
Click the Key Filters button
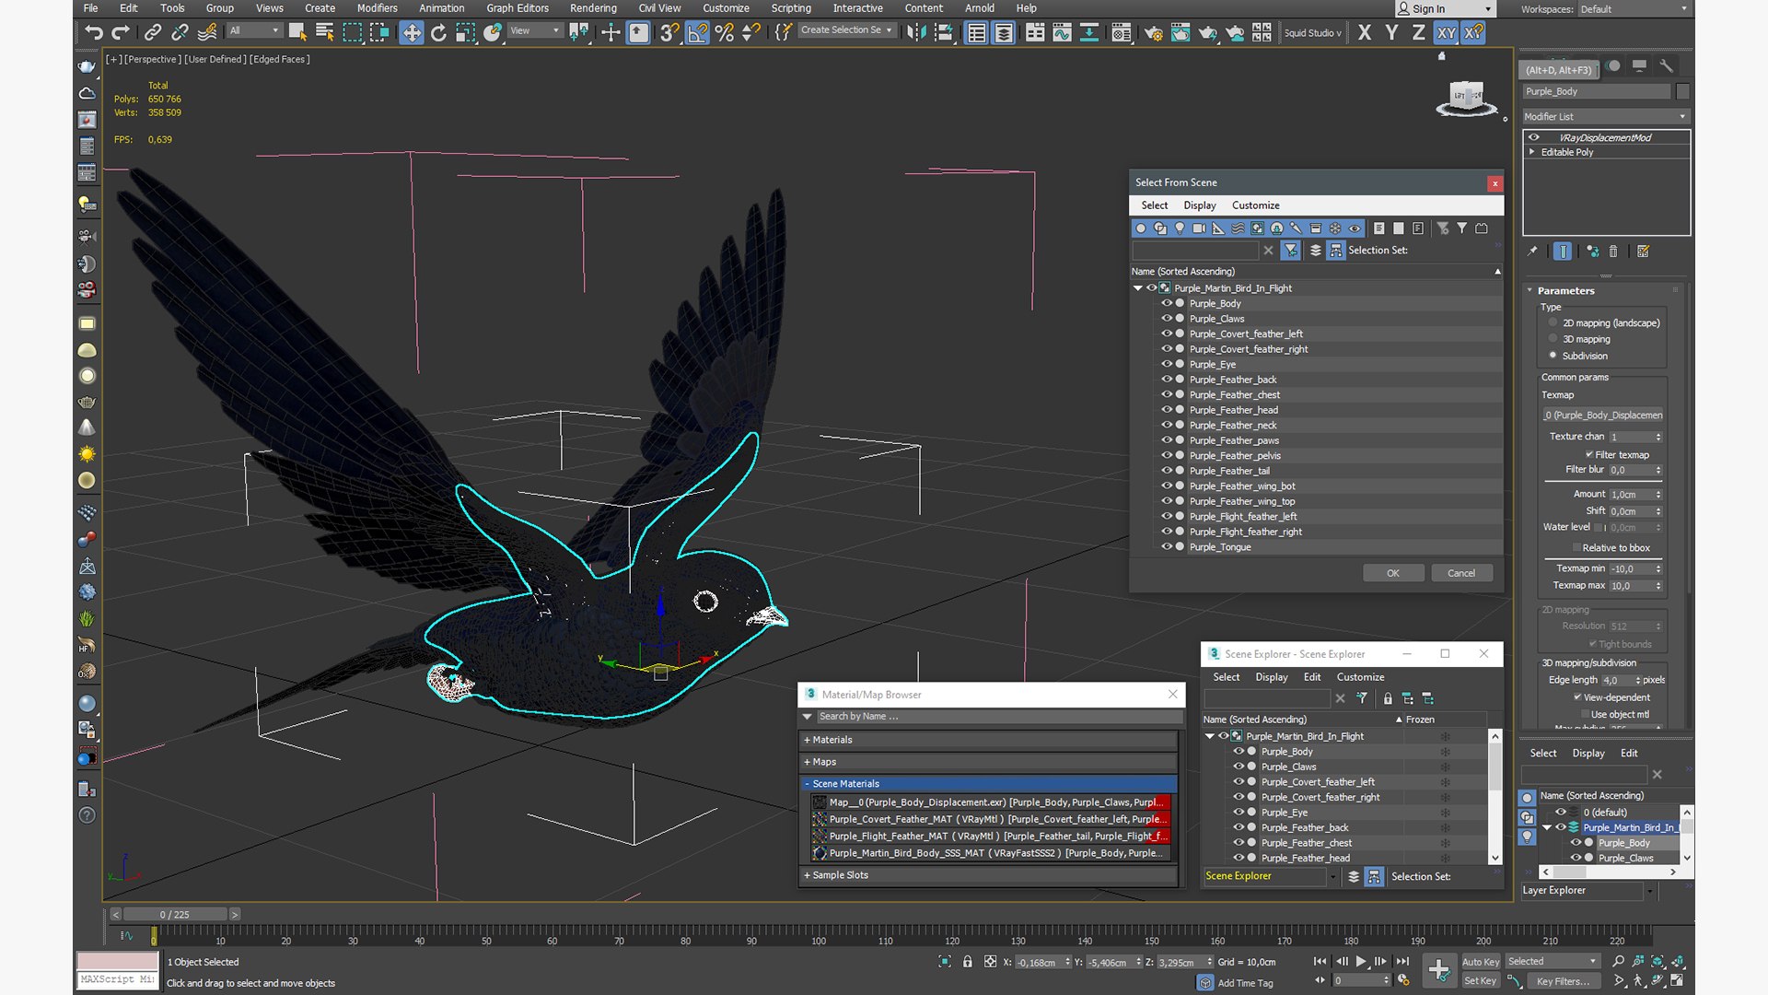1563,981
